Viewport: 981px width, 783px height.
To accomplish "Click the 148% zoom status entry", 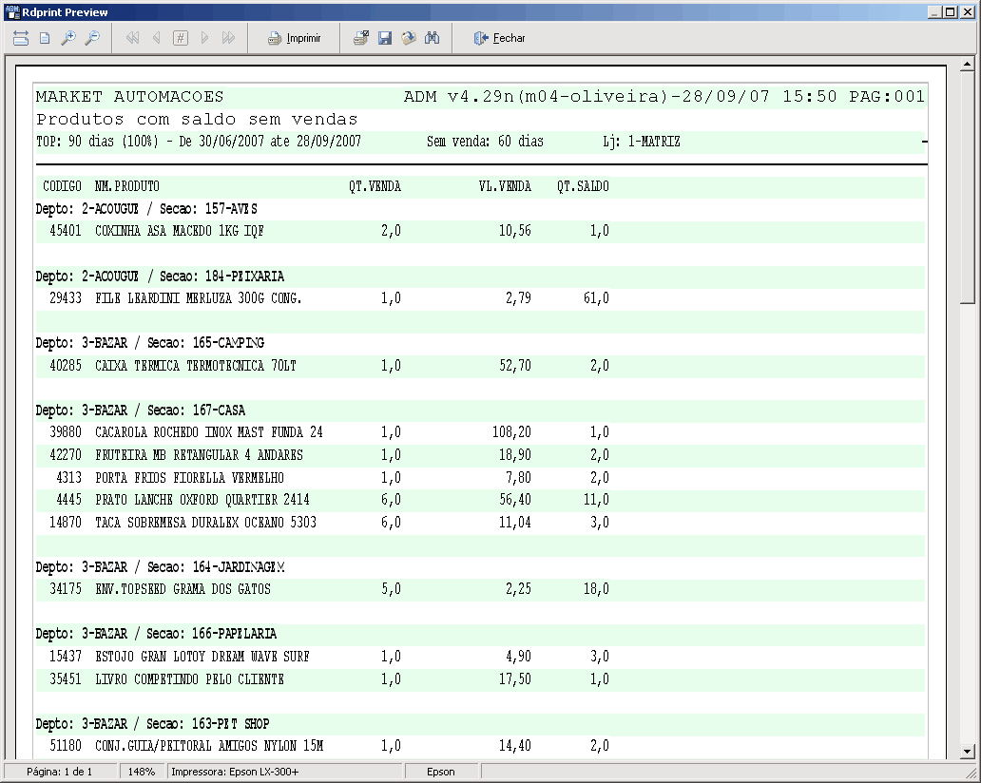I will (142, 772).
